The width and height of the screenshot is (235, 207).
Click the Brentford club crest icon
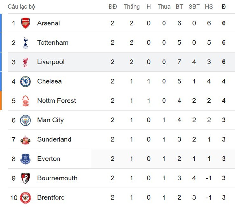[25, 197]
